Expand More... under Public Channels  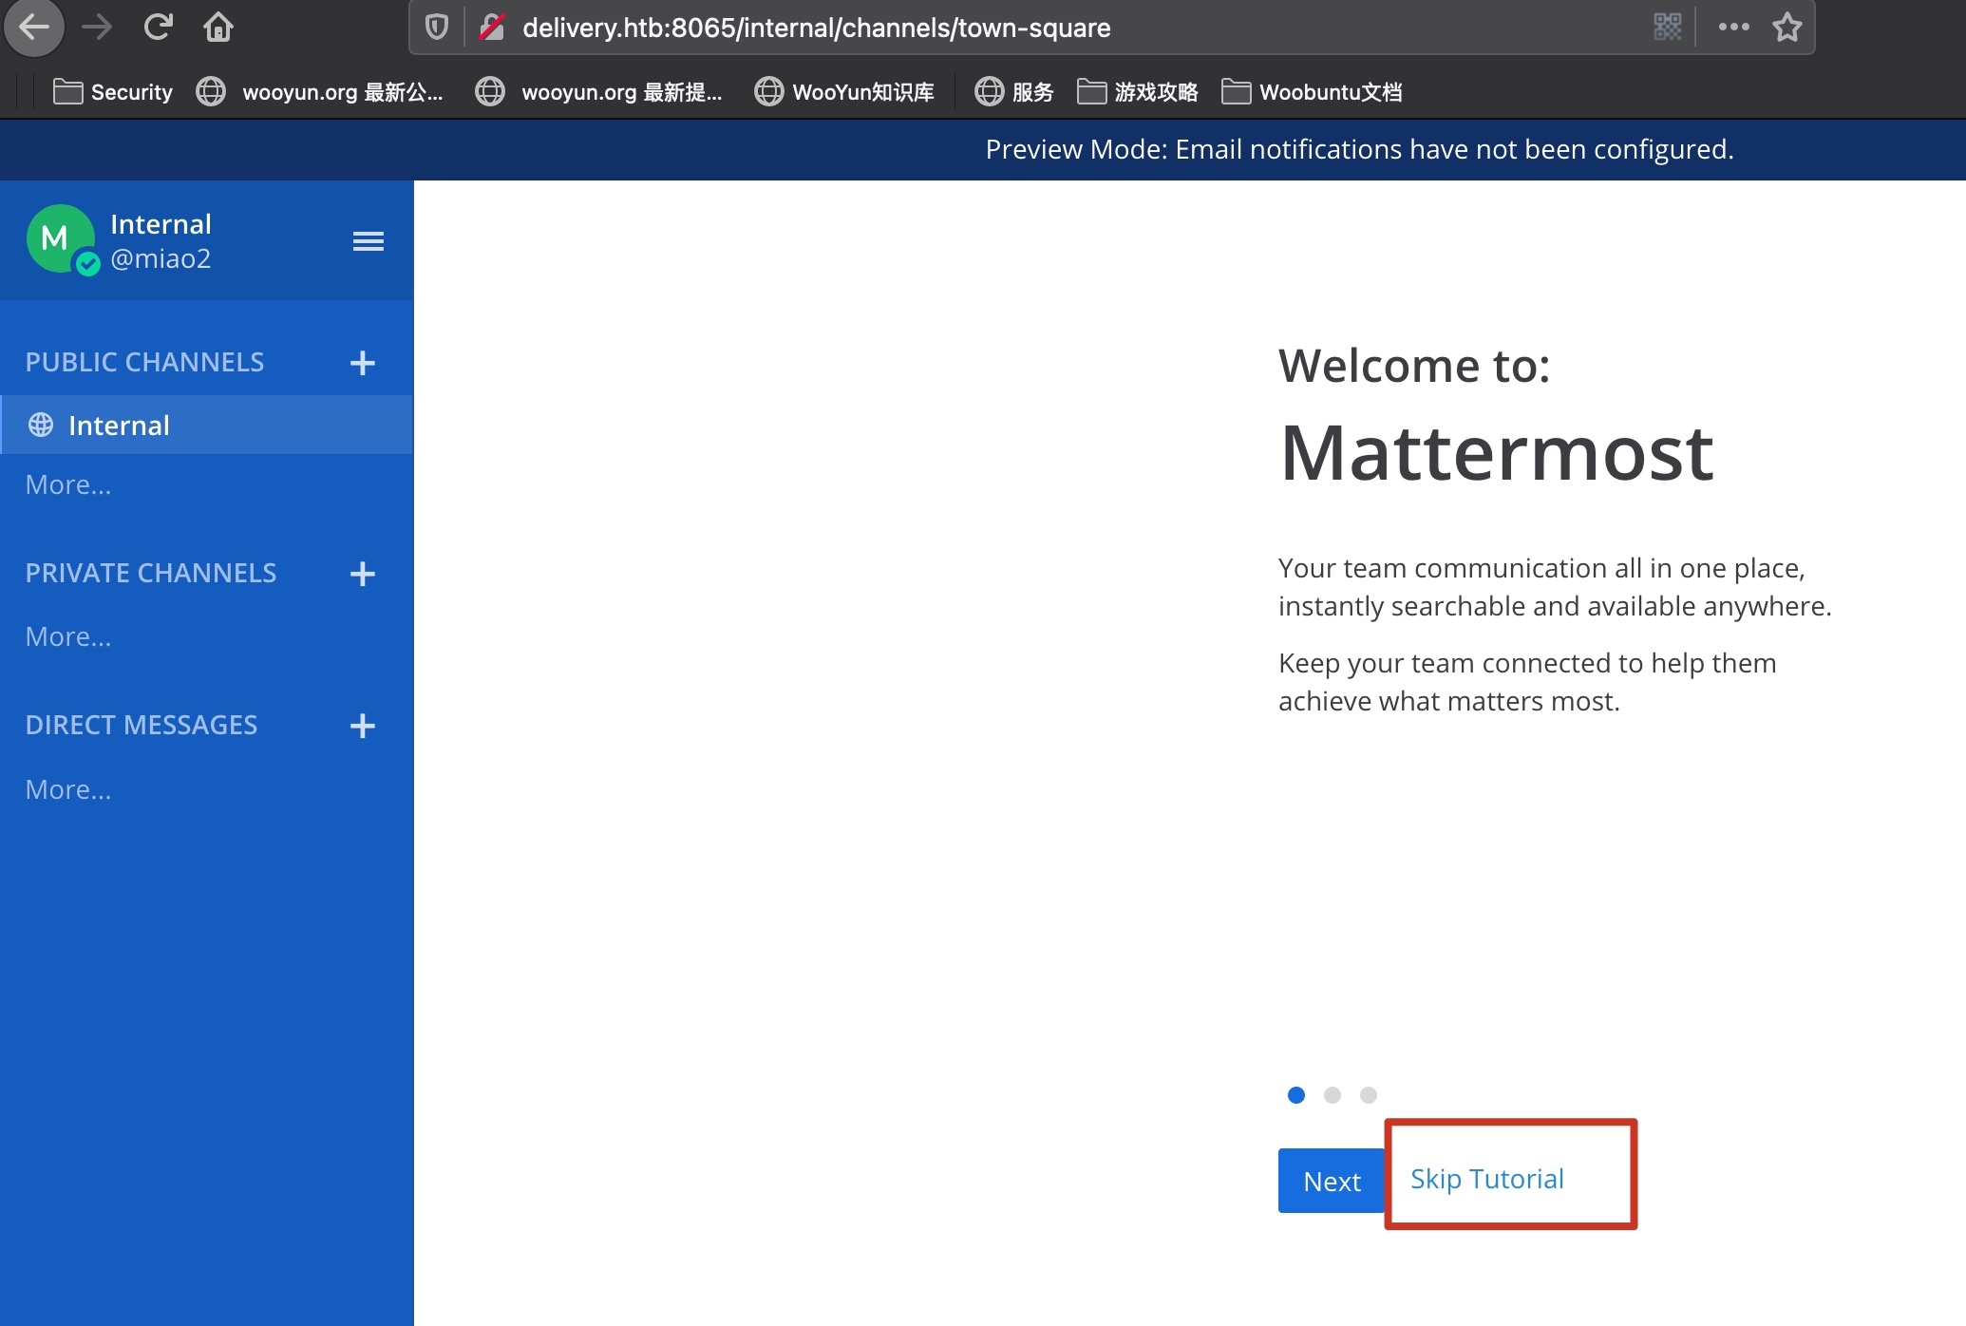click(68, 485)
